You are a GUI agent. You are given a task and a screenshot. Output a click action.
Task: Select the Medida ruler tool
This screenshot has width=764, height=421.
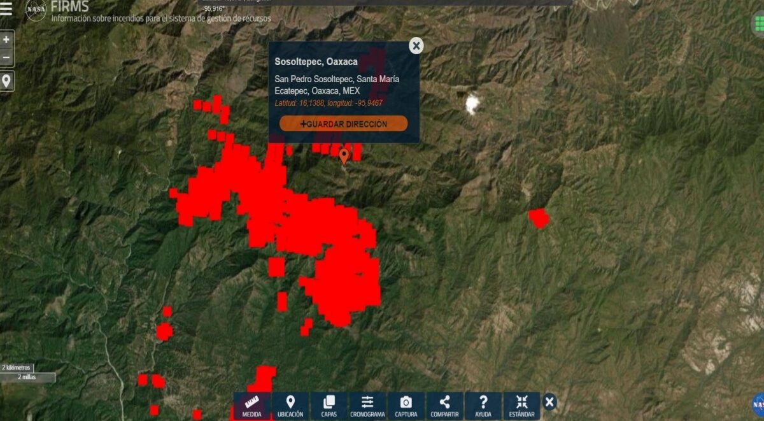click(251, 406)
